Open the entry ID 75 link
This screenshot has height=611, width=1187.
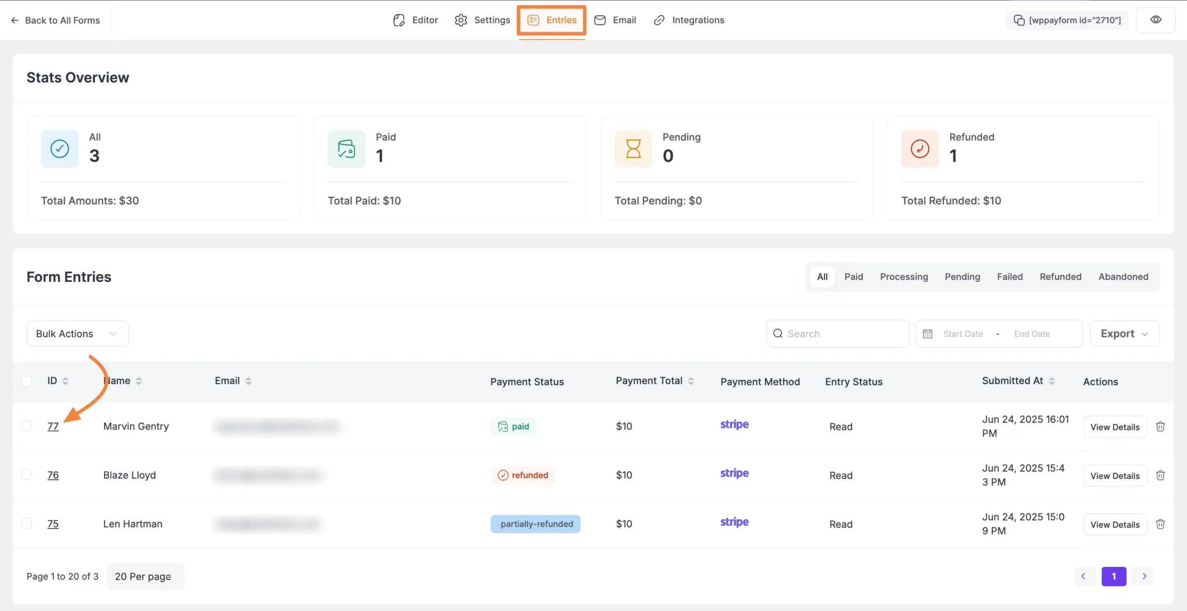coord(53,524)
